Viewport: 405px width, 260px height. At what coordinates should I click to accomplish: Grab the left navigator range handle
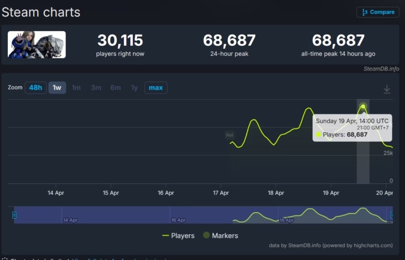[x=14, y=215]
